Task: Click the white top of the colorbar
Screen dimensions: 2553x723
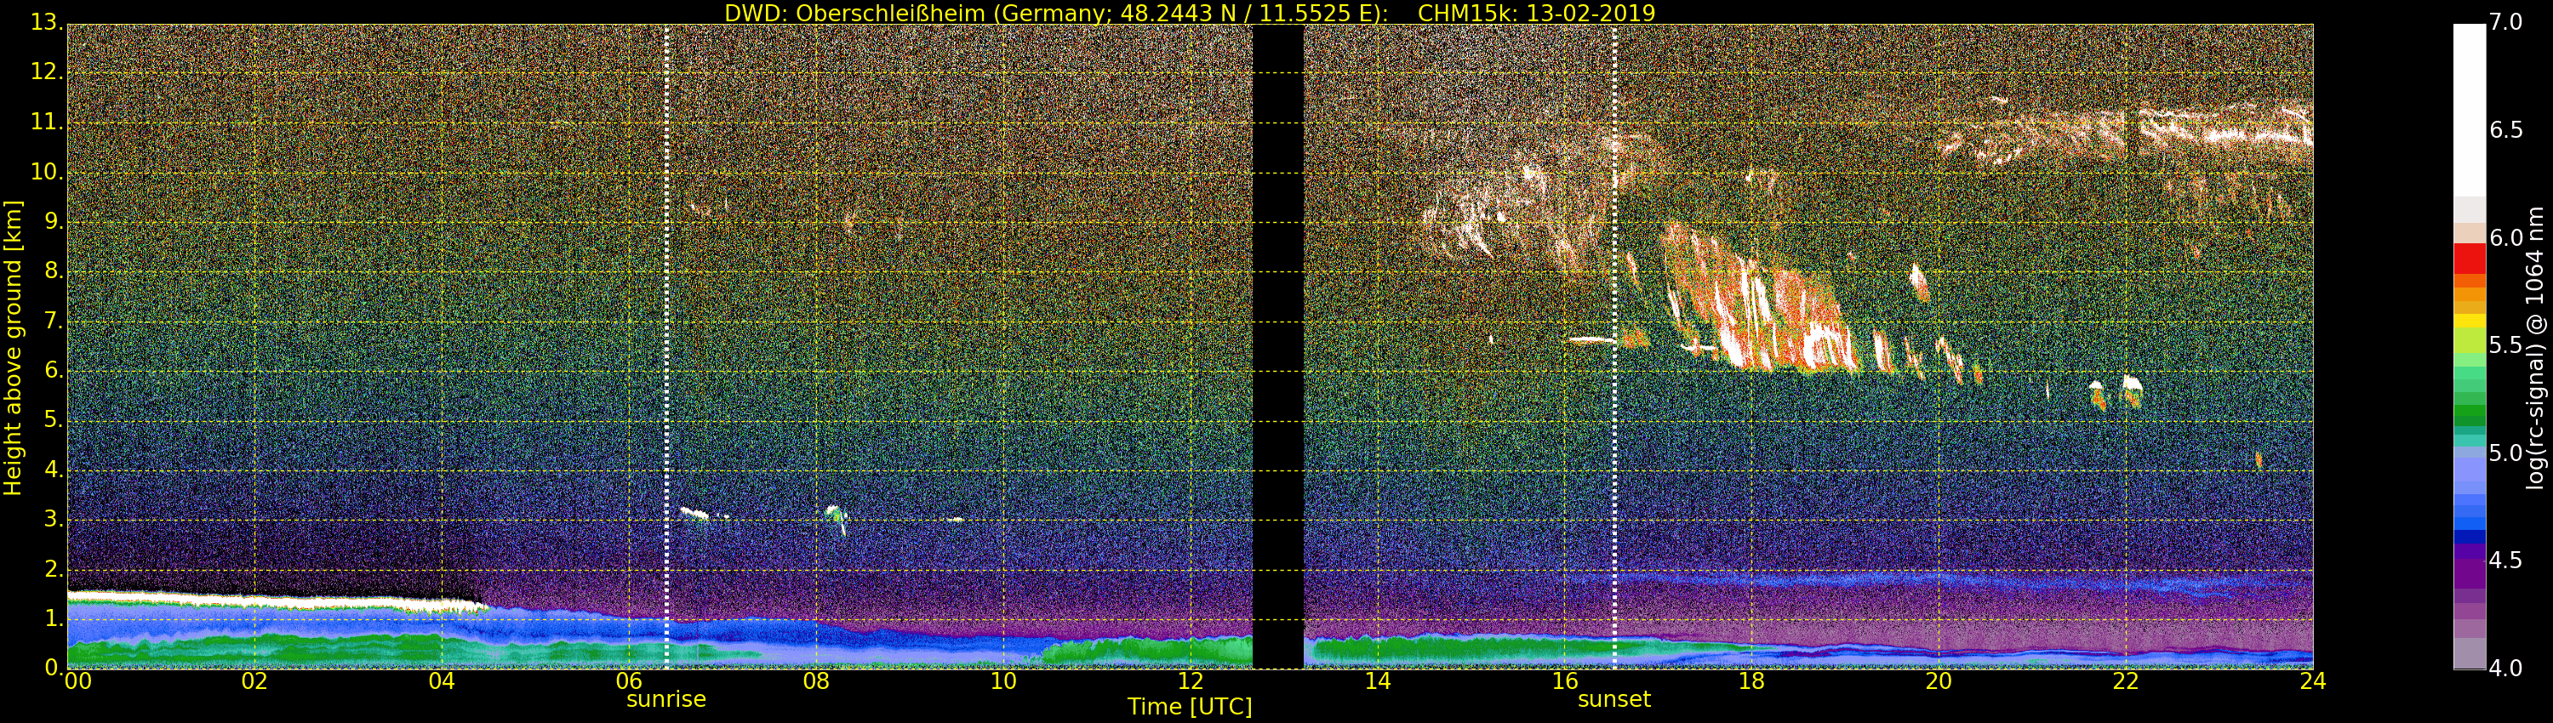Action: [2469, 109]
